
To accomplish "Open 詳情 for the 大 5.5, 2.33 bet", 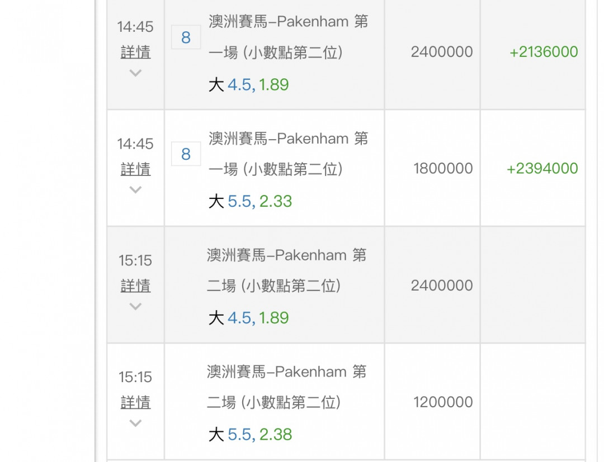I will (135, 169).
